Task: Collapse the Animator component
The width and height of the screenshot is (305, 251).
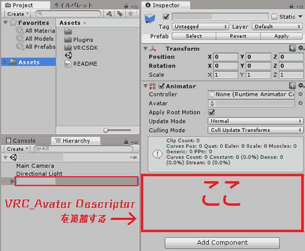Action: pos(145,86)
